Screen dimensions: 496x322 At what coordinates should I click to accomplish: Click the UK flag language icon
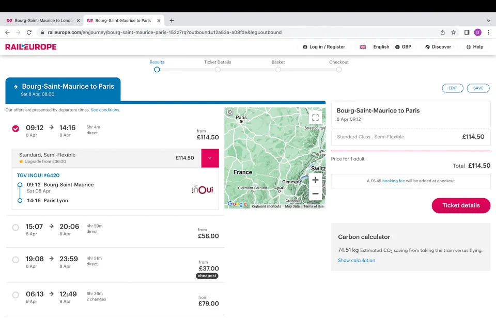tap(363, 47)
